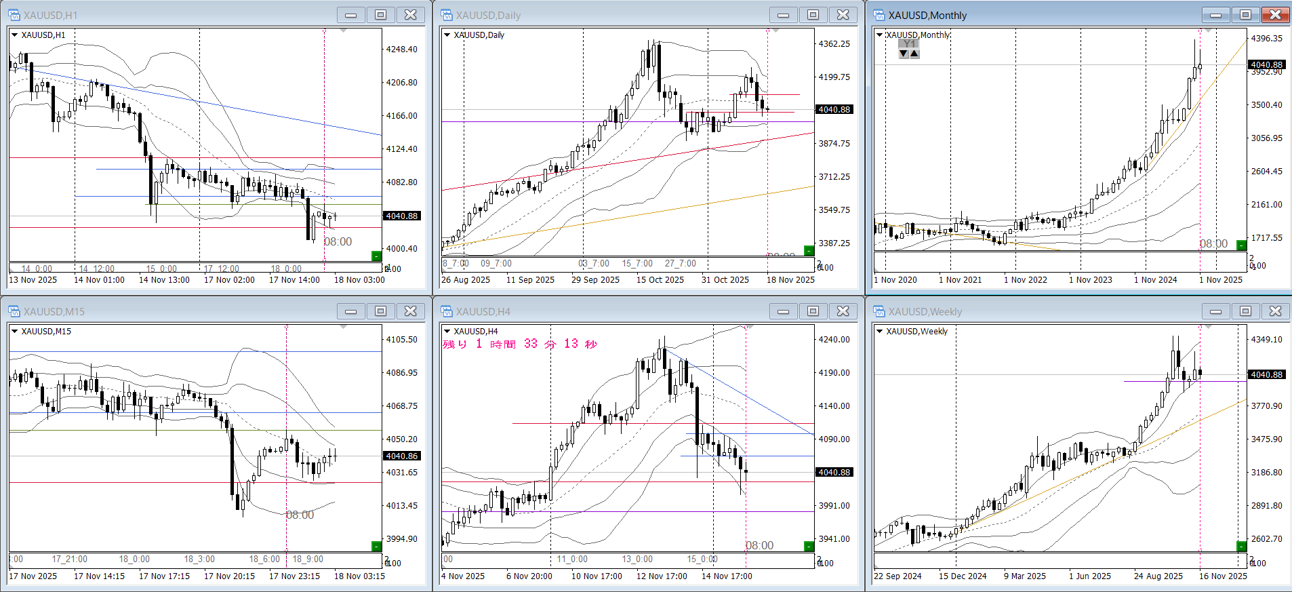Click the XAUUSD,Monthly window title chart icon

(879, 15)
